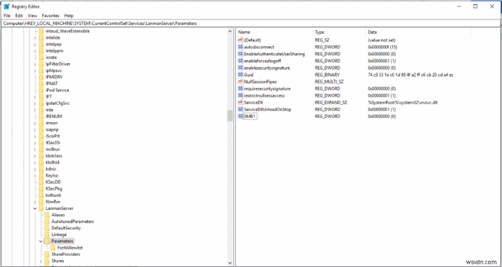Click the tree pane scroll down arrow
The width and height of the screenshot is (502, 267).
tap(230, 263)
